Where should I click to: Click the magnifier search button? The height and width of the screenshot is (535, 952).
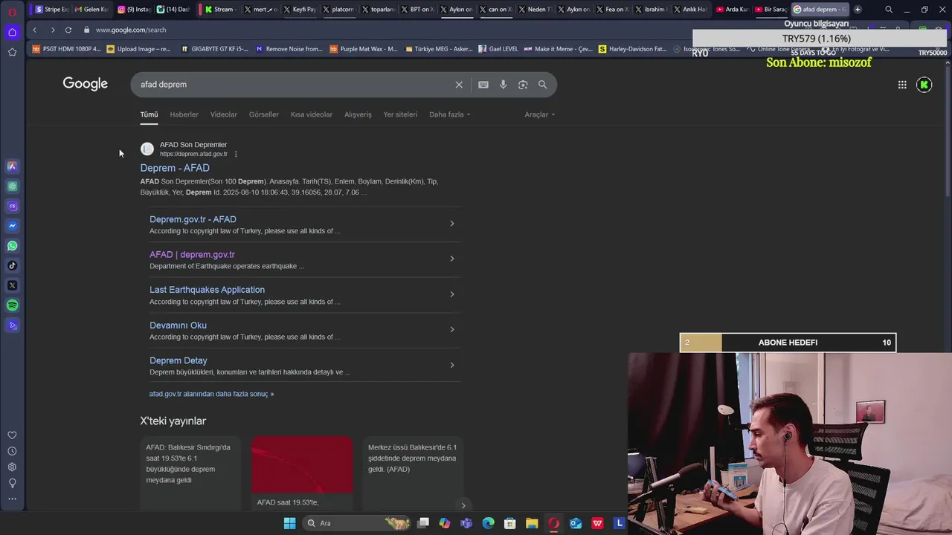(x=542, y=85)
